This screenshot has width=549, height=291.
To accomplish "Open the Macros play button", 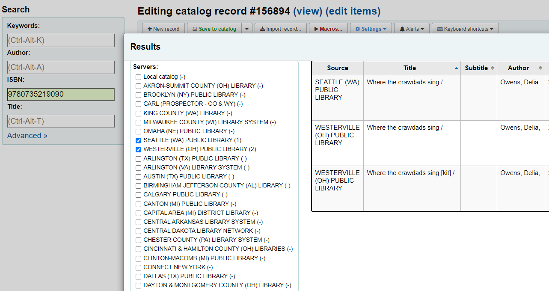I will coord(328,29).
